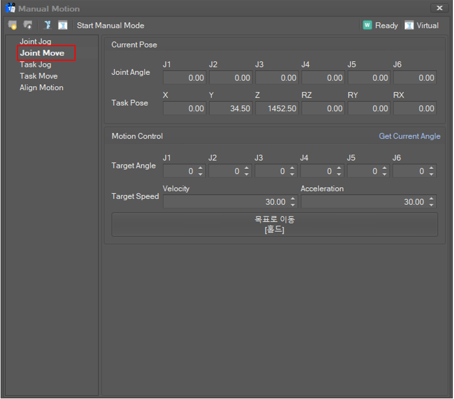Decrease the J6 target angle with down arrow
Screen dimensions: 454x399
point(432,174)
